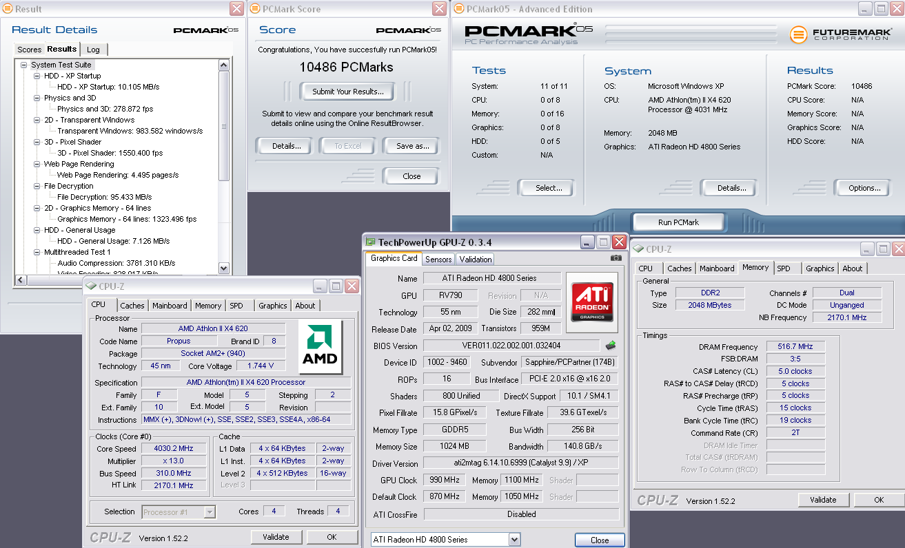
Task: Click the PCMark Score window title bar icon
Action: tap(254, 9)
